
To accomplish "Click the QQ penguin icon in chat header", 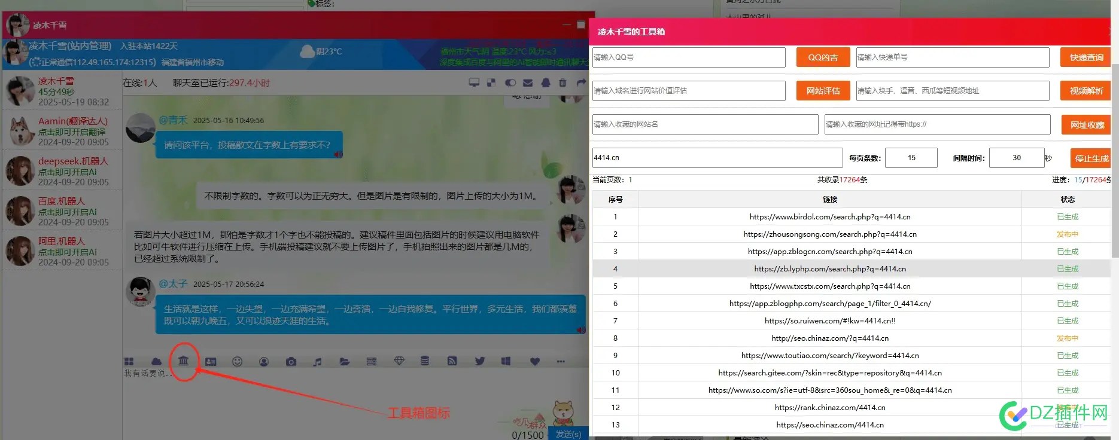I will tap(546, 82).
